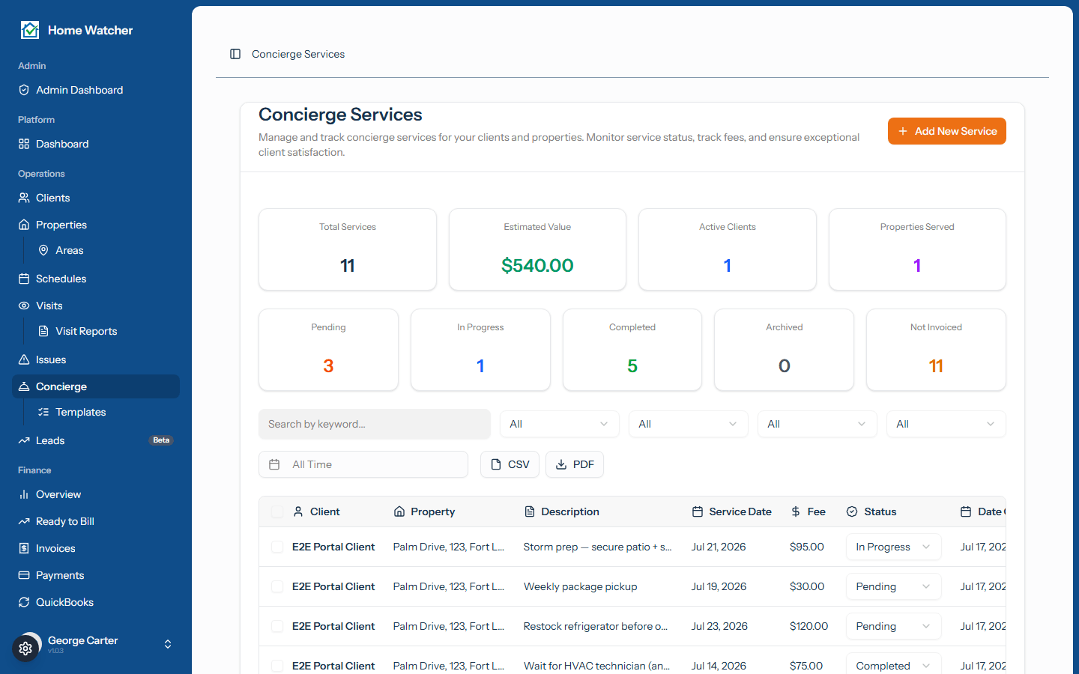Go to QuickBooks in the sidebar
Image resolution: width=1079 pixels, height=674 pixels.
pos(96,602)
